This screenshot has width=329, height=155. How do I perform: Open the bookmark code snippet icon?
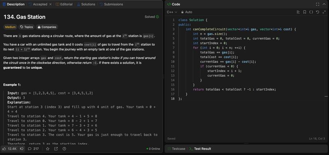304,12
